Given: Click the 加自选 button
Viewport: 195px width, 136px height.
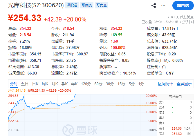Looking at the screenshot, I should (x=183, y=6).
